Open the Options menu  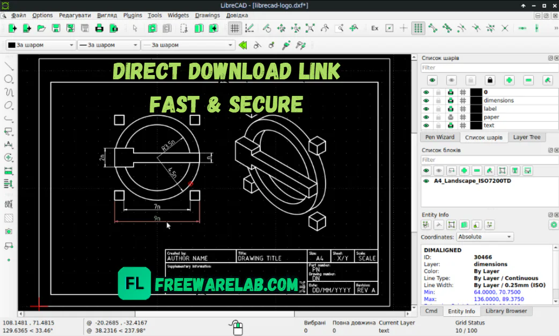tap(42, 16)
